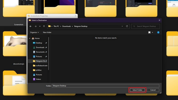Focus the 'Search Telegram Desktop' field
178x100 pixels.
145,26
